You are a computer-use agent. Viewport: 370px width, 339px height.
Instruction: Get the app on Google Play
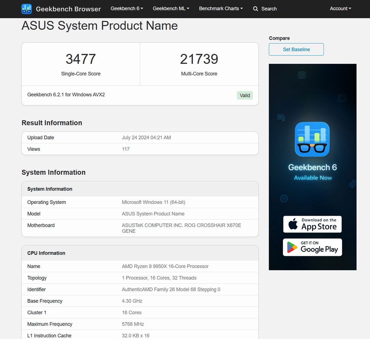(x=312, y=247)
